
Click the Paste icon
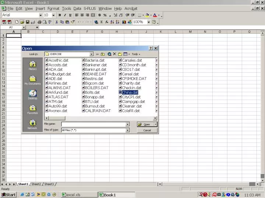[x=67, y=22]
